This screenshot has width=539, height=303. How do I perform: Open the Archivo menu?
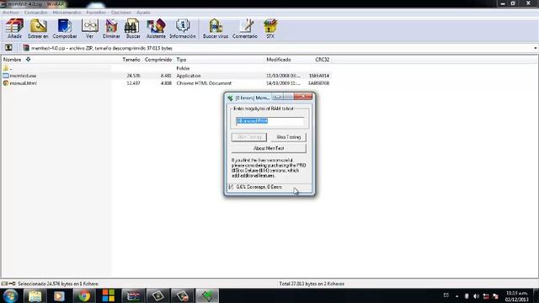point(11,13)
